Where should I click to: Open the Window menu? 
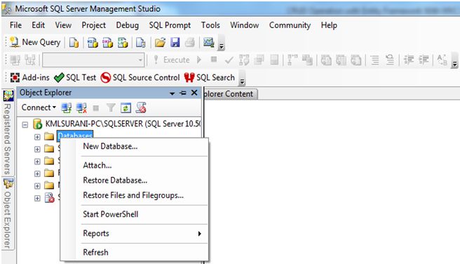pyautogui.click(x=244, y=25)
